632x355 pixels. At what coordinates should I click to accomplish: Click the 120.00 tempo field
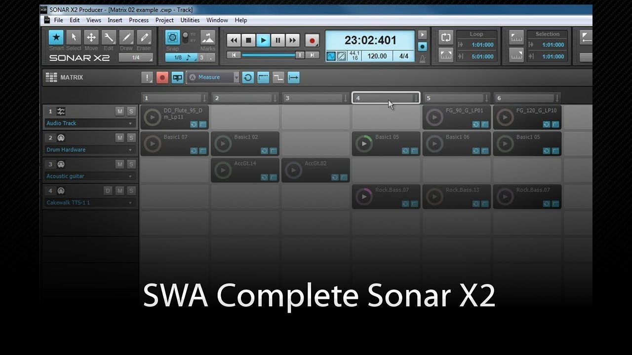(377, 56)
